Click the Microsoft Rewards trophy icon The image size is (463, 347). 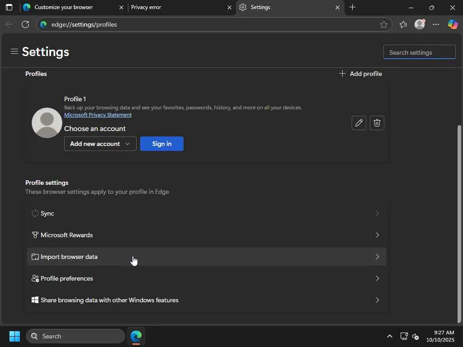35,235
